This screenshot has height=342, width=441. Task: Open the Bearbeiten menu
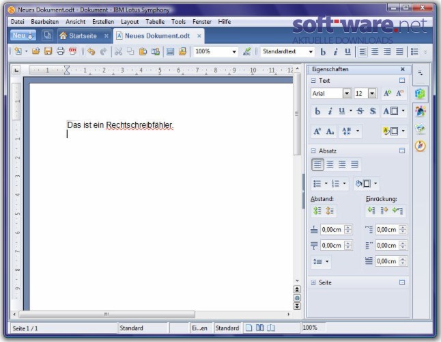pyautogui.click(x=45, y=22)
